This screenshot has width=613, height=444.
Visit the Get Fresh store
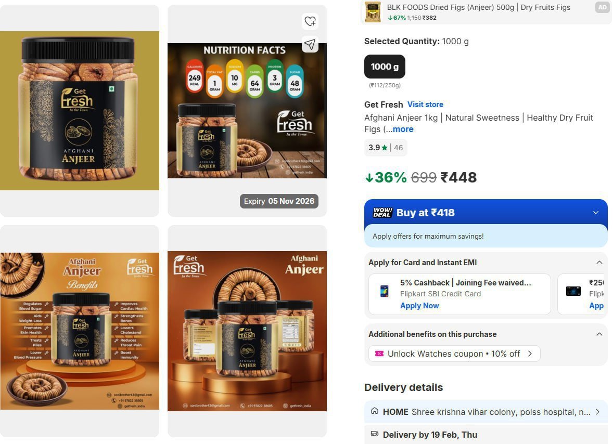pos(425,105)
